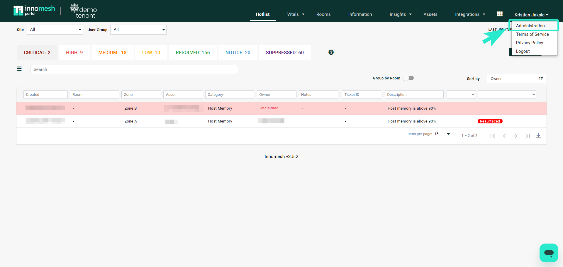
Task: Show the SUPPRESSED: 60 alerts
Action: [x=285, y=53]
